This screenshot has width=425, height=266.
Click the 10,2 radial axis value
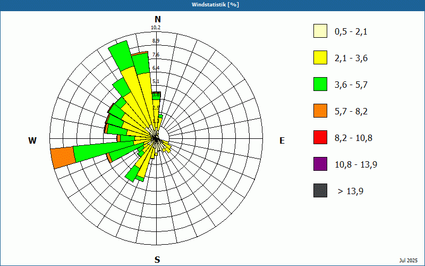pyautogui.click(x=156, y=28)
